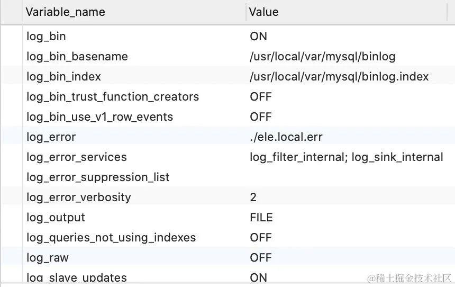Sort by the Variable_name column header
Image resolution: width=455 pixels, height=287 pixels.
65,12
